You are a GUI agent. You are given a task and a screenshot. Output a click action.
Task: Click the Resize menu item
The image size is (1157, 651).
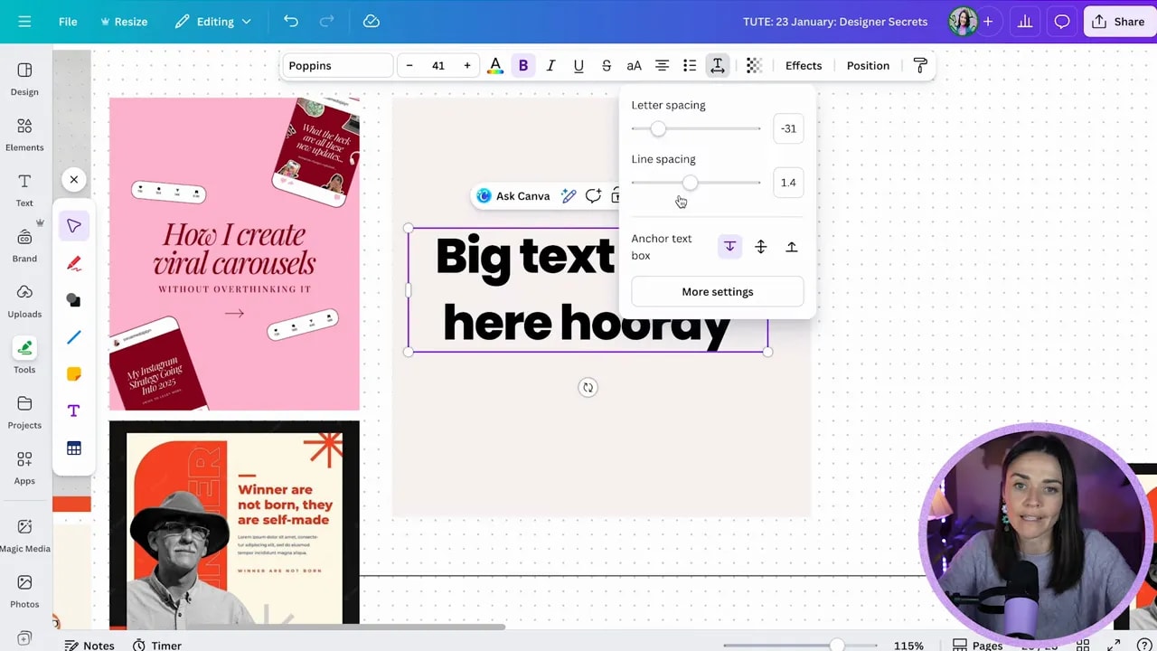pyautogui.click(x=124, y=21)
